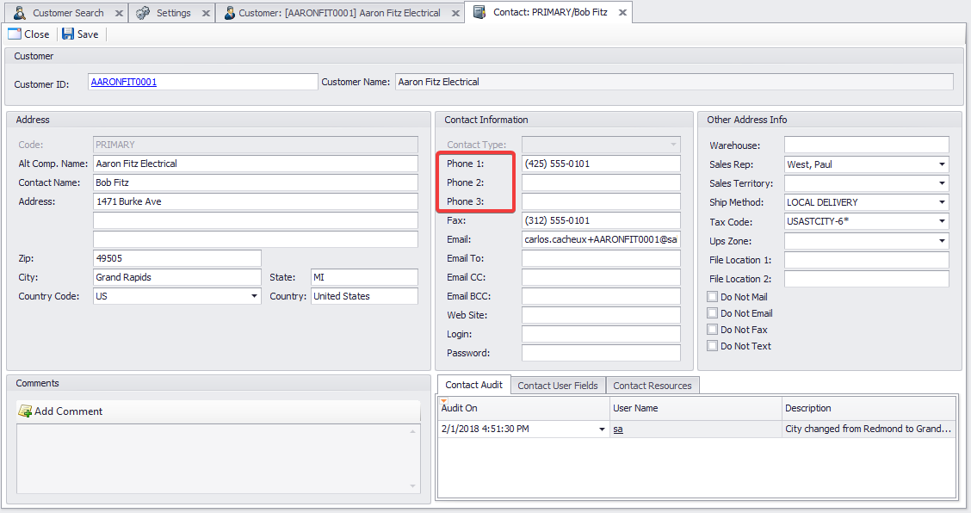Expand the Ship Method dropdown
Image resolution: width=971 pixels, height=513 pixels.
point(942,202)
